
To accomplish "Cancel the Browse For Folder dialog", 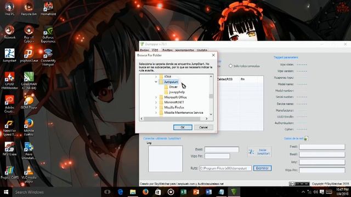I will 203,128.
